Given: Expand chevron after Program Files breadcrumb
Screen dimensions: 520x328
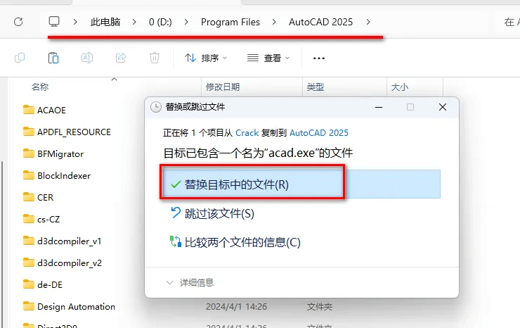Looking at the screenshot, I should (274, 22).
